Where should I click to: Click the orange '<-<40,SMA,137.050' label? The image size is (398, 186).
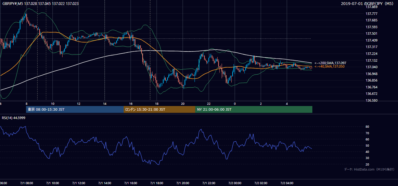(329, 66)
